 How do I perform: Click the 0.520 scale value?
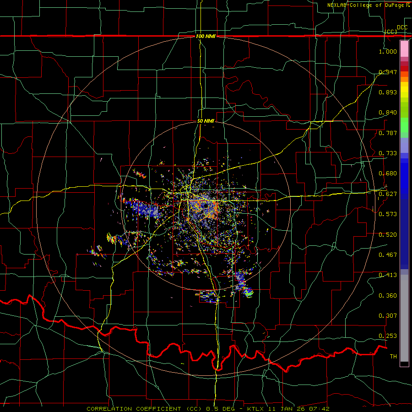388,235
